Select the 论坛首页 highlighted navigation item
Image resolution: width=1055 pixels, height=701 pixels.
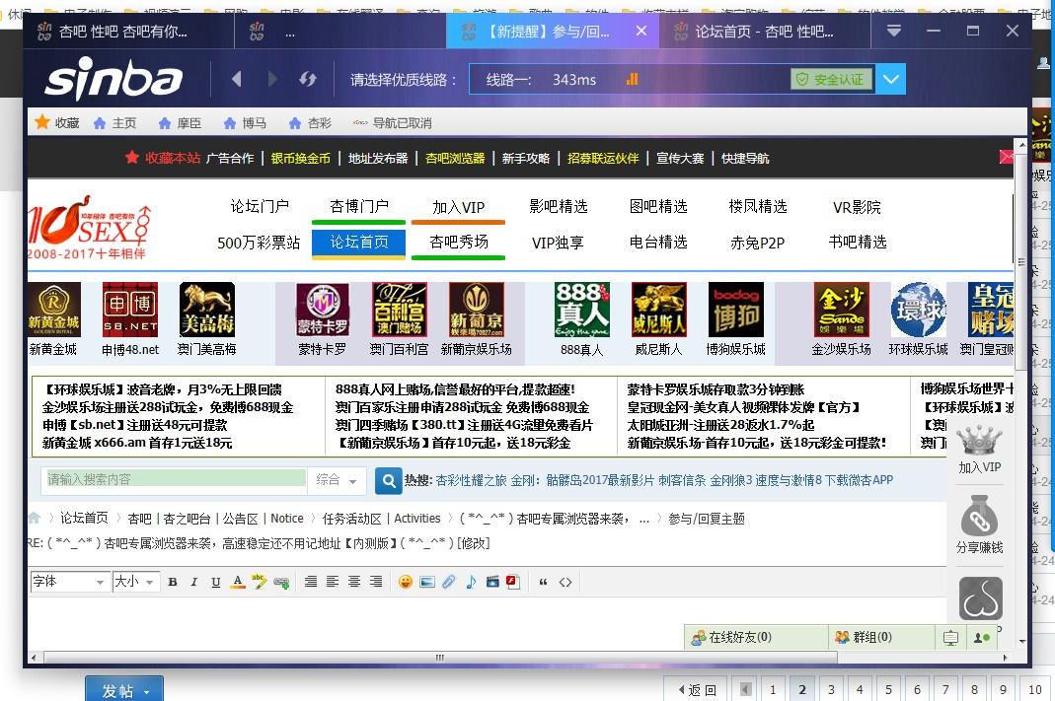358,243
